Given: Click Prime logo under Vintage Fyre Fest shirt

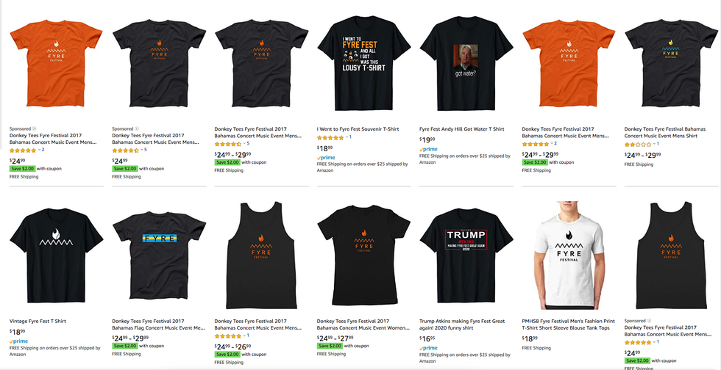Looking at the screenshot, I should coord(18,341).
